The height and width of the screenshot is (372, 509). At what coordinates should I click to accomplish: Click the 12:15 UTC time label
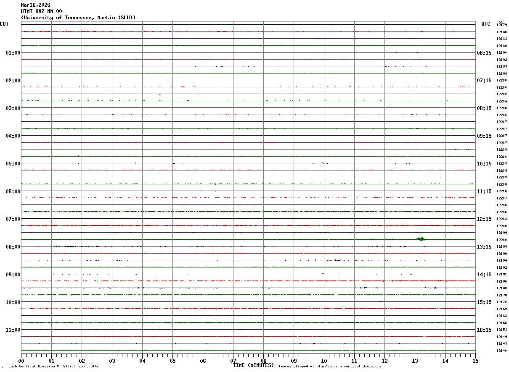coord(484,219)
